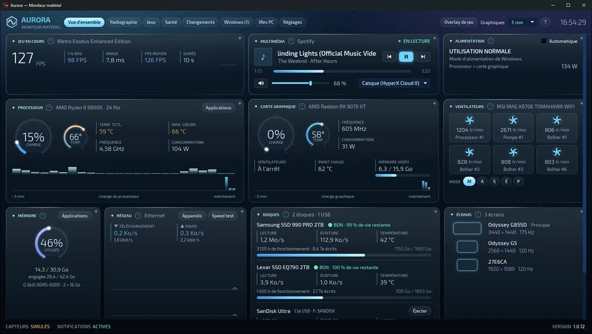The image size is (592, 334).
Task: Click the fan icon for Boîtier #6
Action: (x=556, y=152)
